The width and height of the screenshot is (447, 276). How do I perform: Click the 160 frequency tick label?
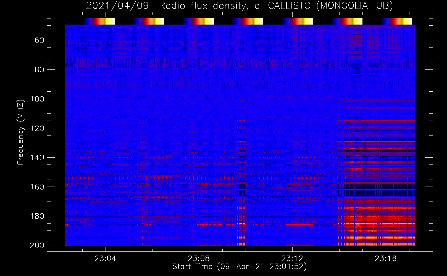click(37, 187)
